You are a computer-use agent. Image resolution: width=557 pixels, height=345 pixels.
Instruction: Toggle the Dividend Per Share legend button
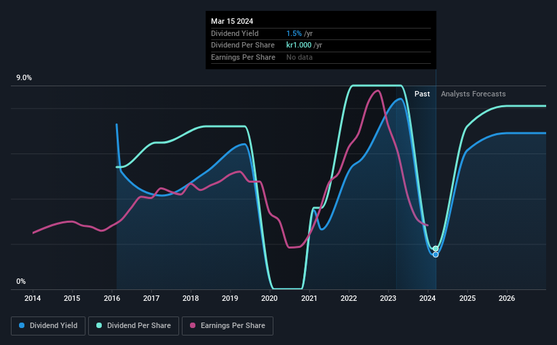(134, 326)
